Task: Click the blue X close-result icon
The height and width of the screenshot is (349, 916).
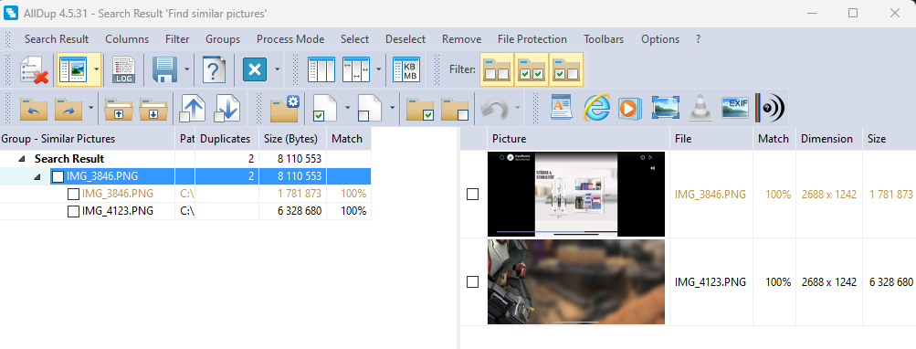Action: [255, 69]
